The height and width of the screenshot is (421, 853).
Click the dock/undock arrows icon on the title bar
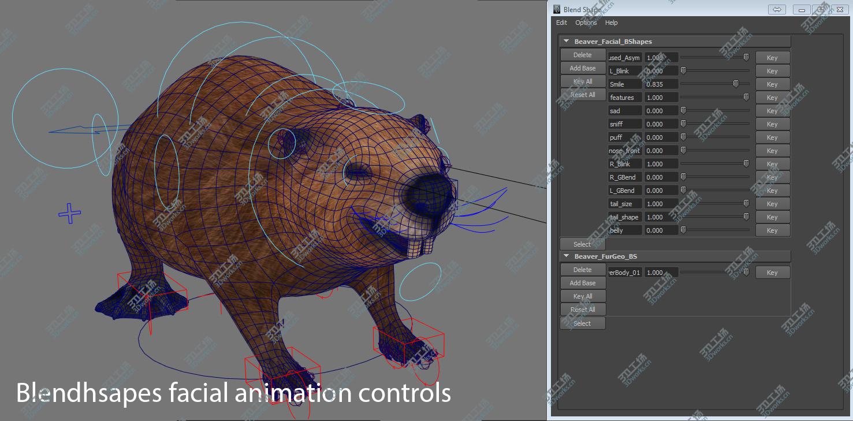(x=777, y=9)
